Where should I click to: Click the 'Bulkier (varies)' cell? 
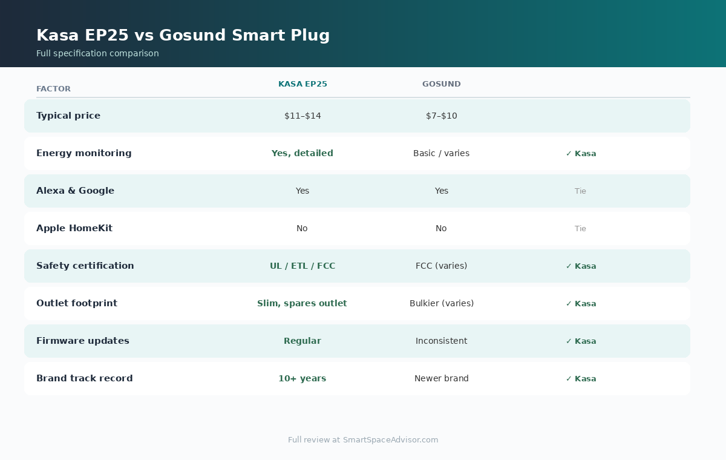pos(442,303)
